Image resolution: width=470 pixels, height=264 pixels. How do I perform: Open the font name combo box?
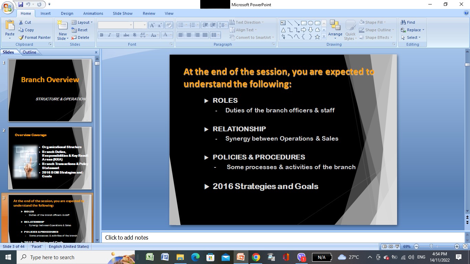pos(116,25)
